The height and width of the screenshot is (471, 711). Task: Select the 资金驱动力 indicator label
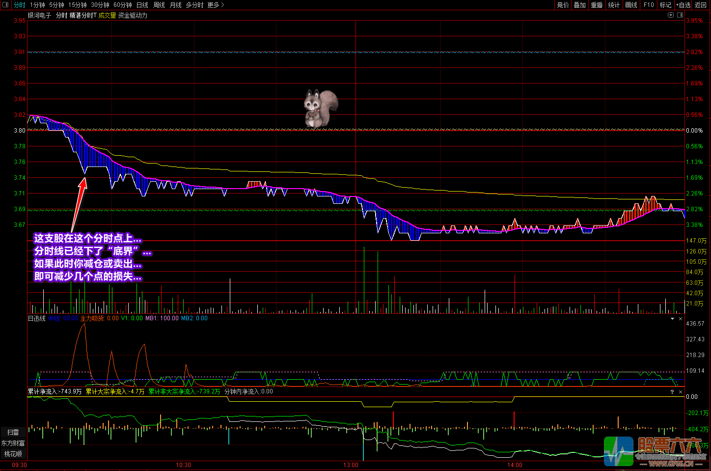(133, 15)
